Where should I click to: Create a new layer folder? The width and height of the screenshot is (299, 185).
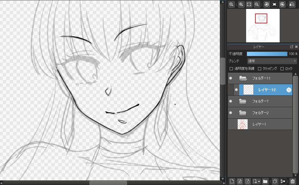pos(265,181)
